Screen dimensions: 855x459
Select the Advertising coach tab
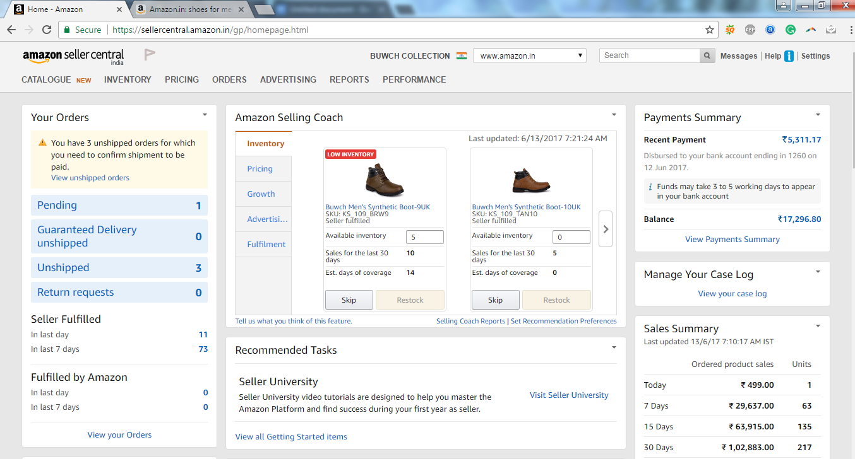(263, 219)
